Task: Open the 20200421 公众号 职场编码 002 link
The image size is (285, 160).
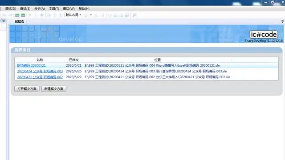Action: pos(40,77)
